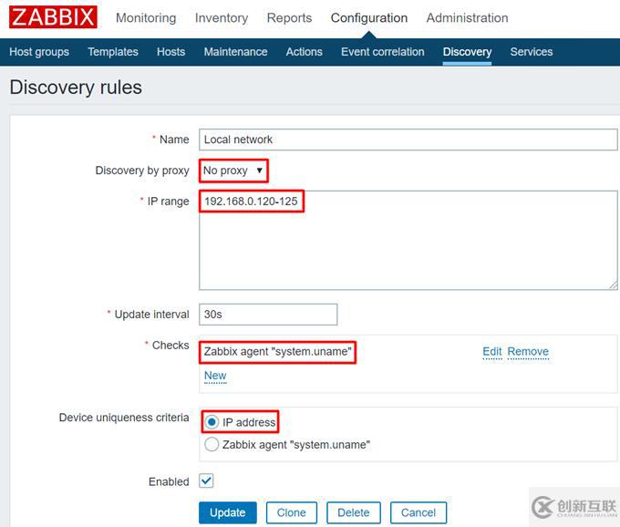Screen dimensions: 620x527
Task: Add a New discovery check
Action: coord(215,376)
